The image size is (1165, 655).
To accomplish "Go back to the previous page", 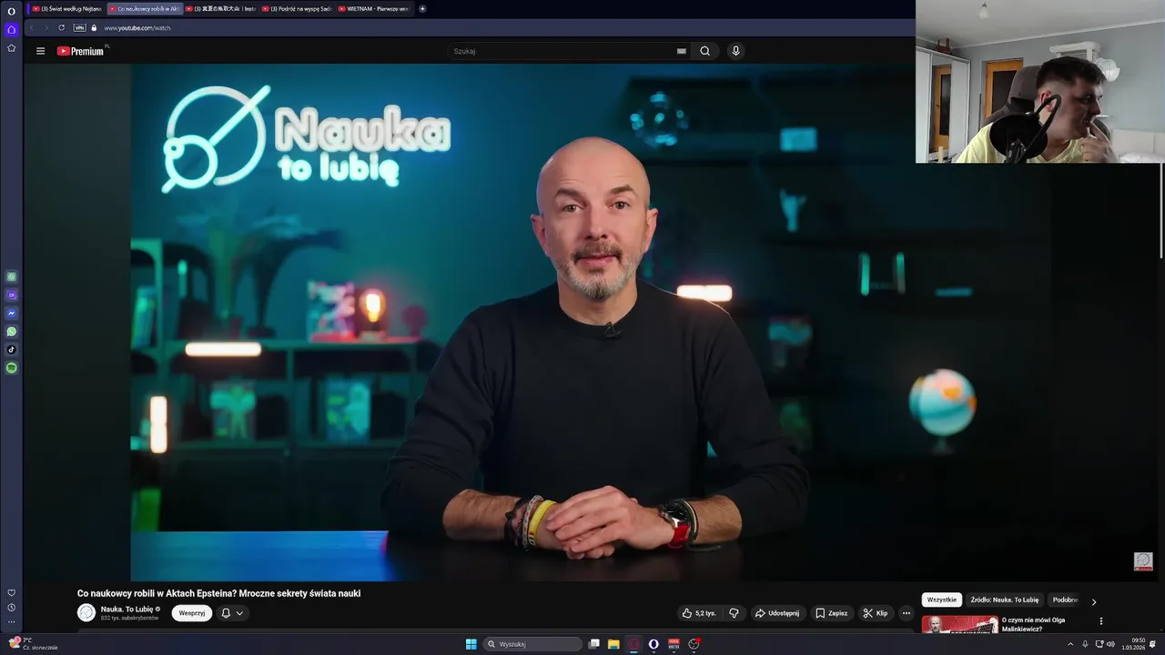I will (x=32, y=27).
